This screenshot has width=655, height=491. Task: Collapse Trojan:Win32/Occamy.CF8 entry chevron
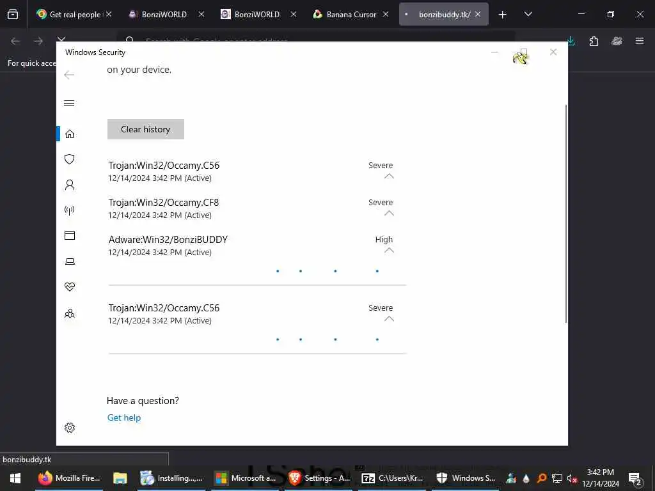(x=389, y=214)
